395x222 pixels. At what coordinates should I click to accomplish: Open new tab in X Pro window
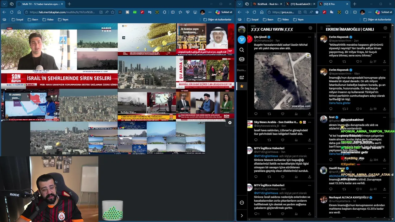[355, 4]
